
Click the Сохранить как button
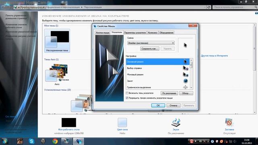[150, 49]
